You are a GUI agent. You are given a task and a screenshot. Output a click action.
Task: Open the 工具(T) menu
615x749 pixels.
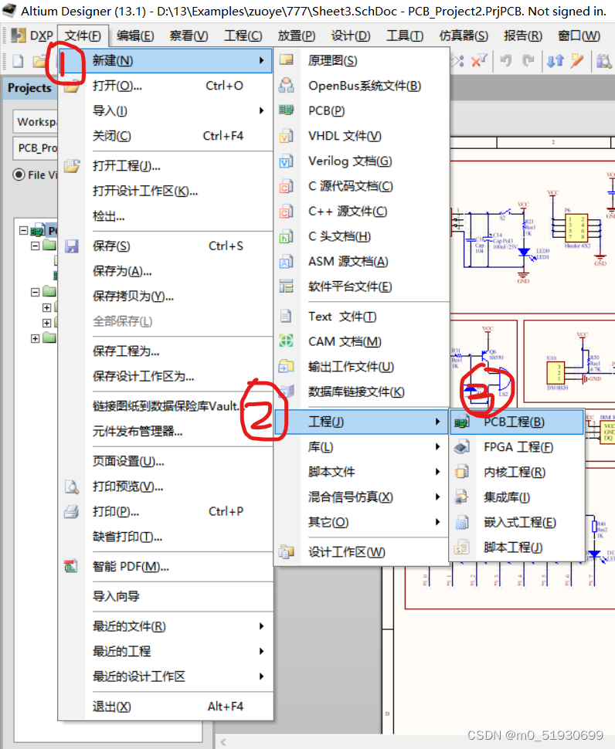point(405,36)
